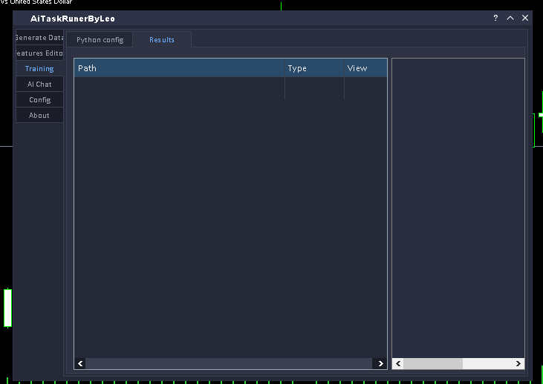Close the AiTaskRunerByLeo window

coord(525,18)
